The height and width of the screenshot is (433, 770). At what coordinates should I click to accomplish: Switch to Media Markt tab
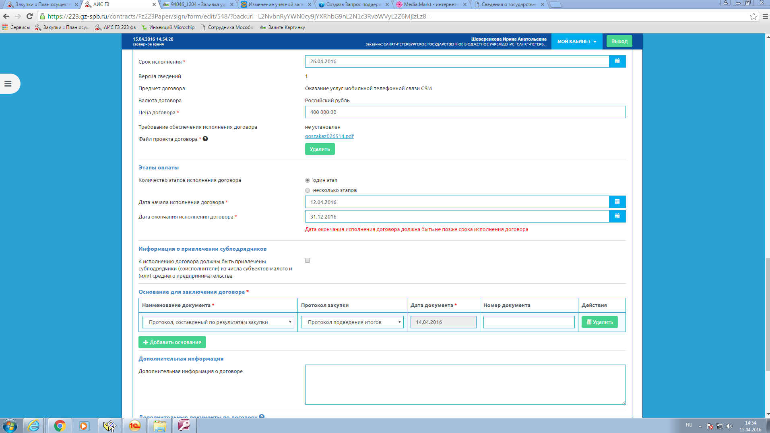(x=431, y=4)
